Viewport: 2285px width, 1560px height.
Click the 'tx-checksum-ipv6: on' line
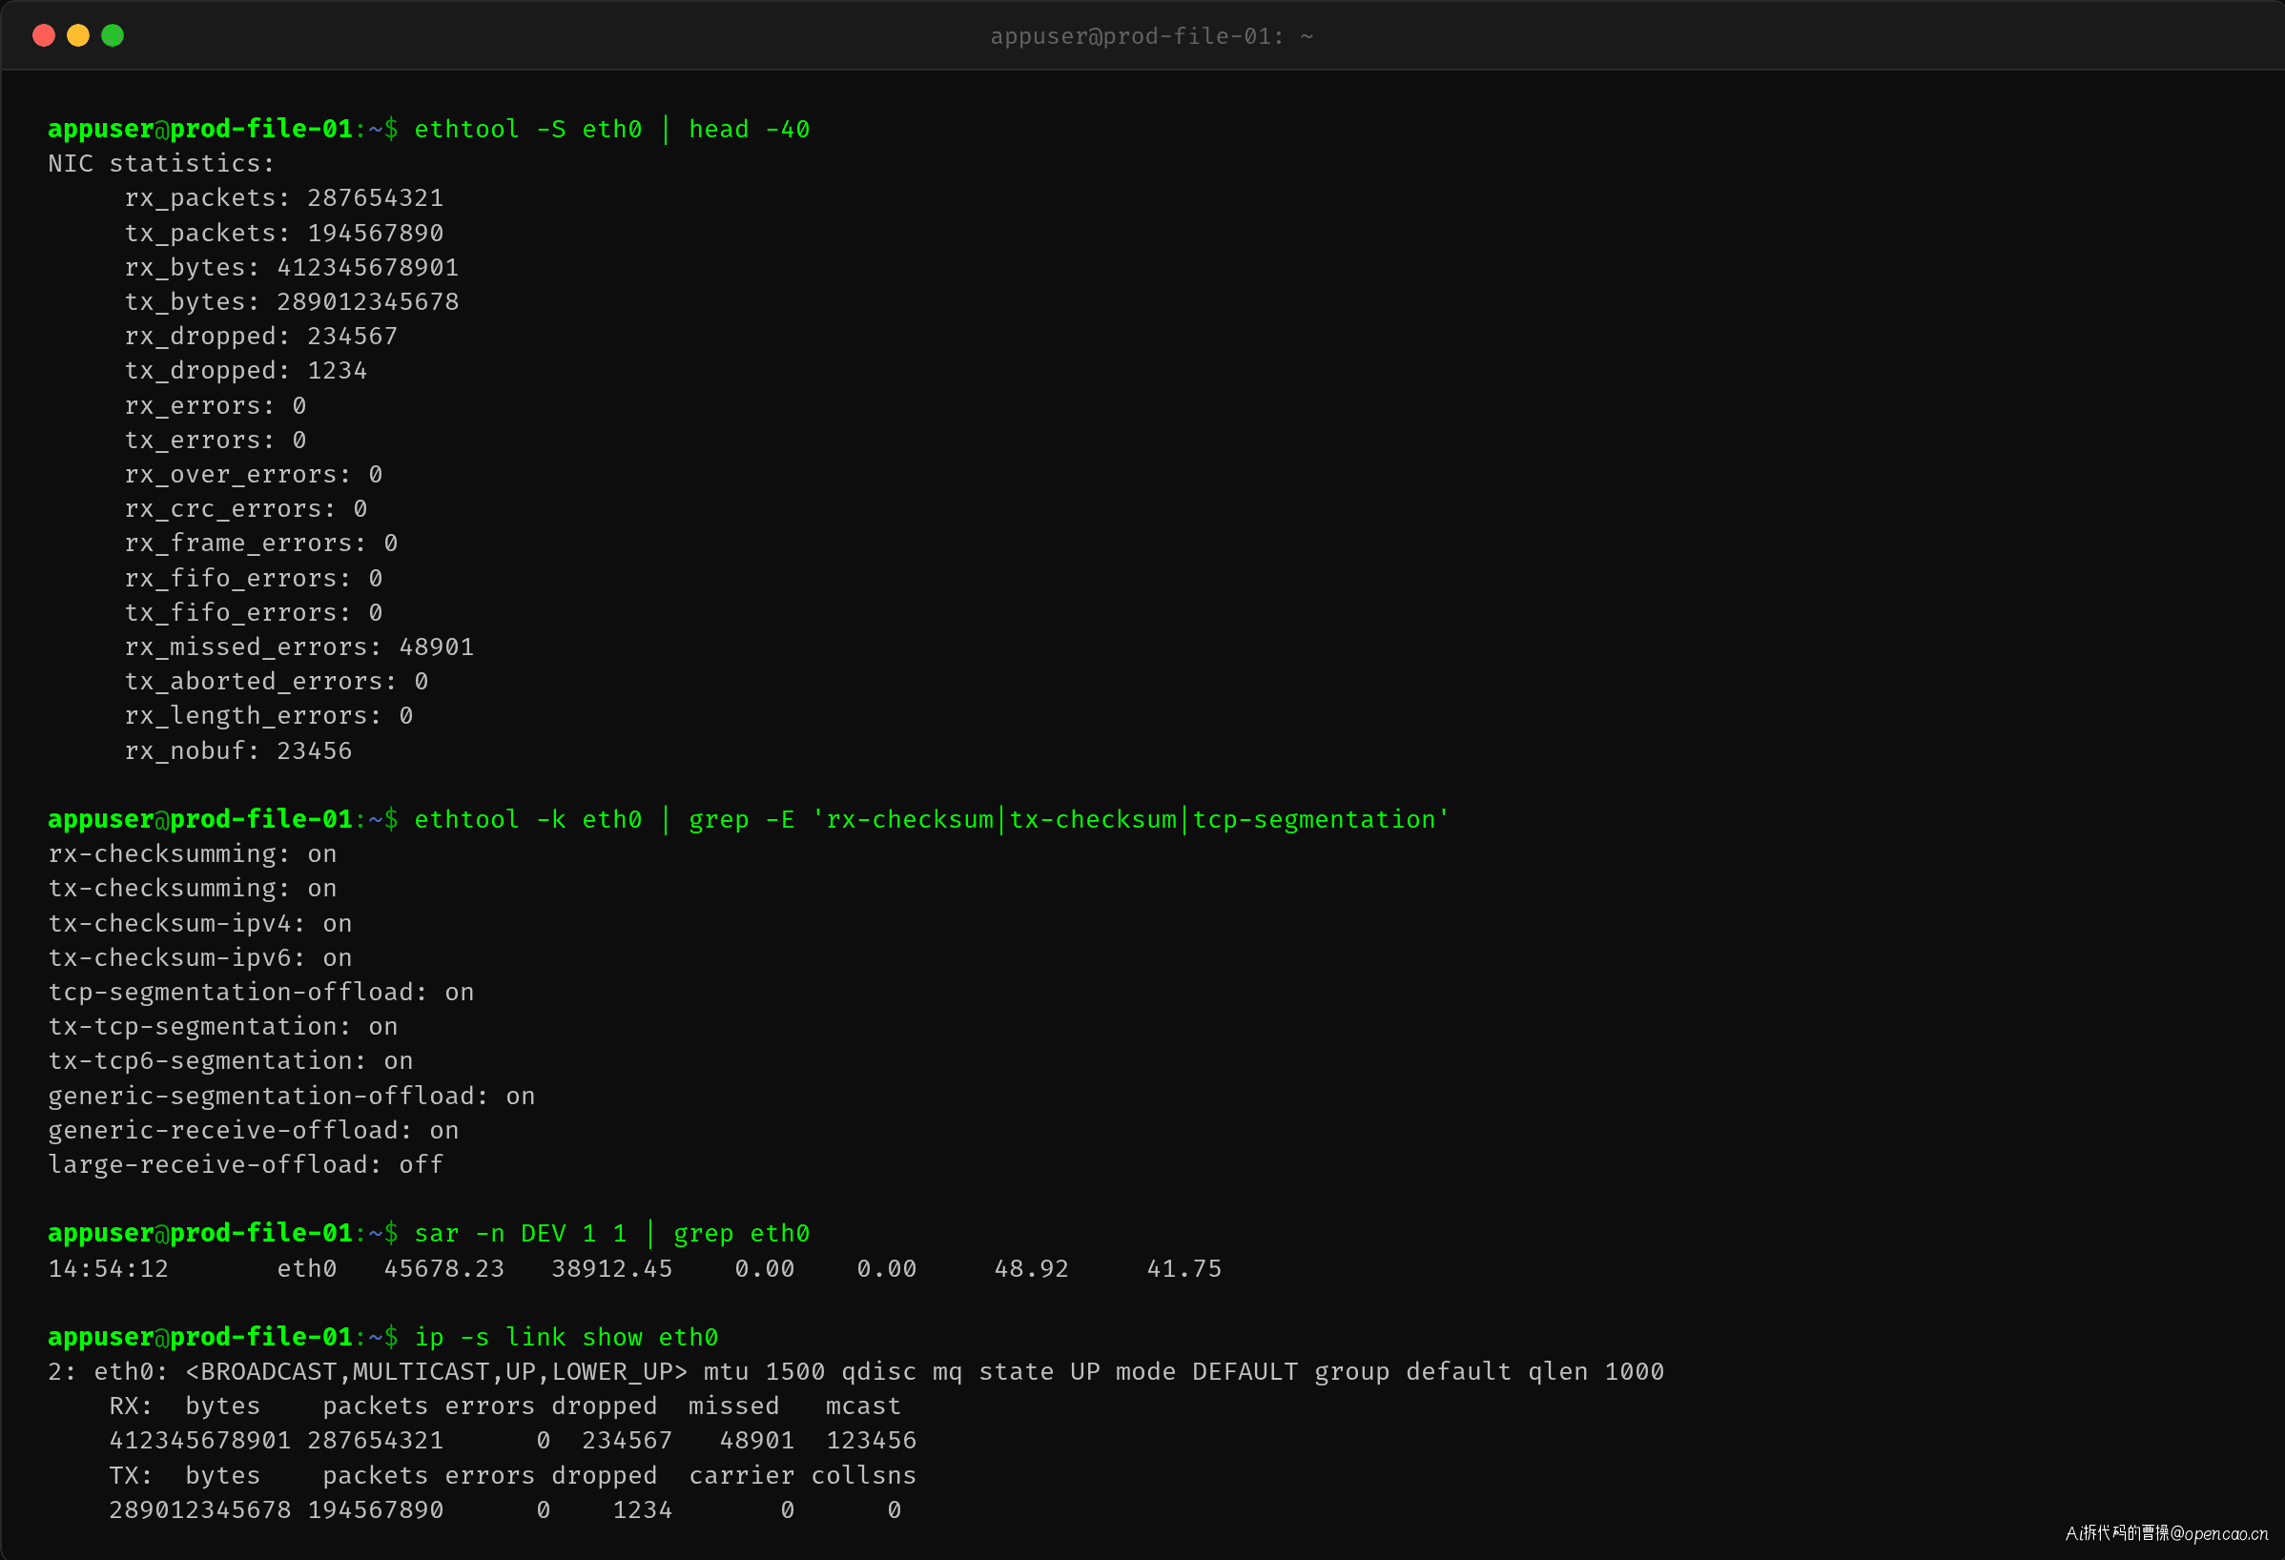pyautogui.click(x=199, y=957)
